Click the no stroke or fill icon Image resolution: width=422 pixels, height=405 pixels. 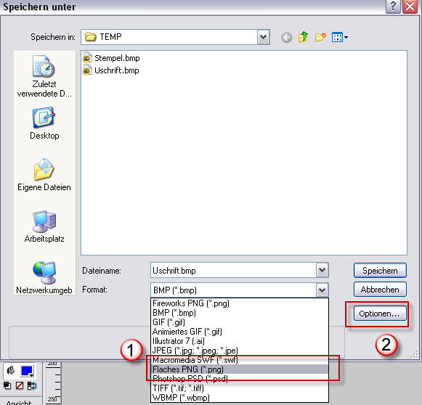(20, 385)
